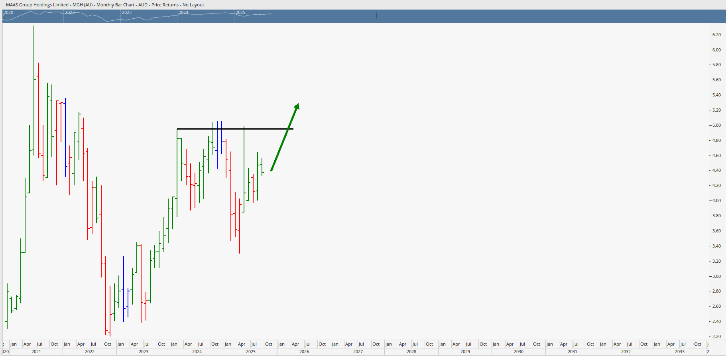Click the 6.20 price axis label

716,35
